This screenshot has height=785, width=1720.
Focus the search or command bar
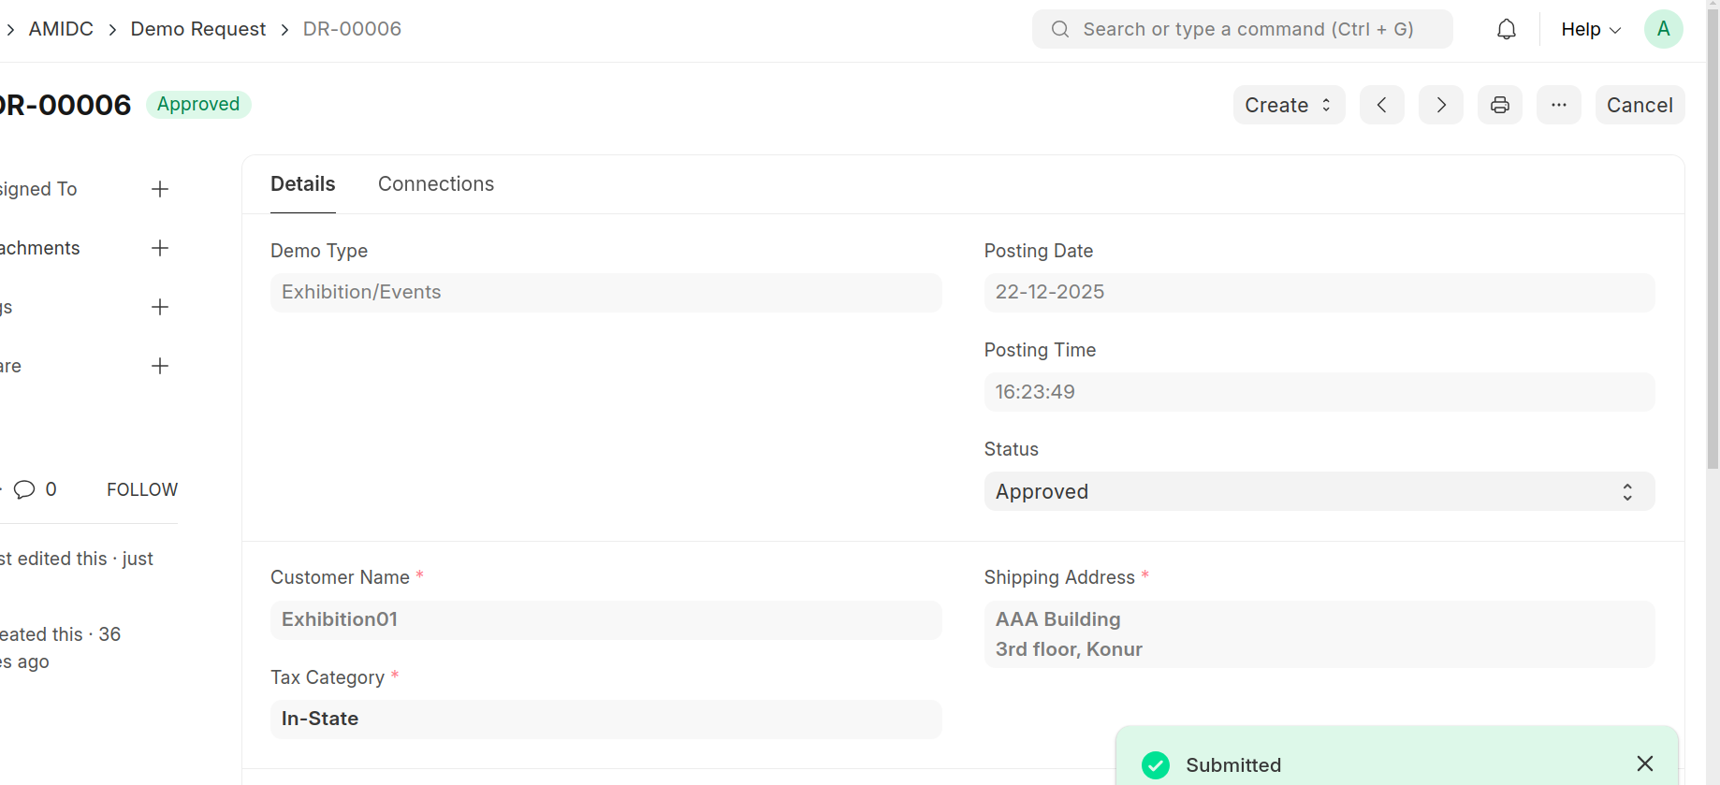pyautogui.click(x=1242, y=29)
